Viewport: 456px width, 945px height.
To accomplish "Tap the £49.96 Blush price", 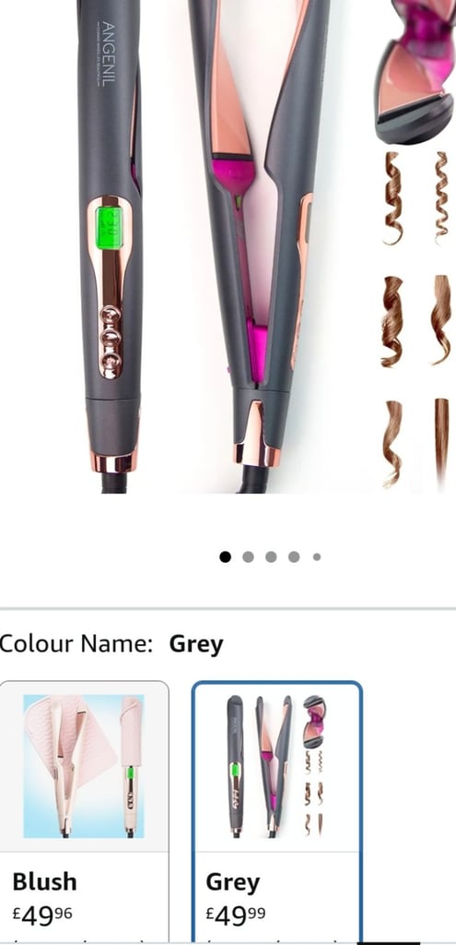I will [42, 916].
